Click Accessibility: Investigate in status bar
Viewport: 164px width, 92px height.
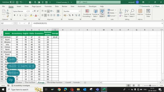point(21,86)
